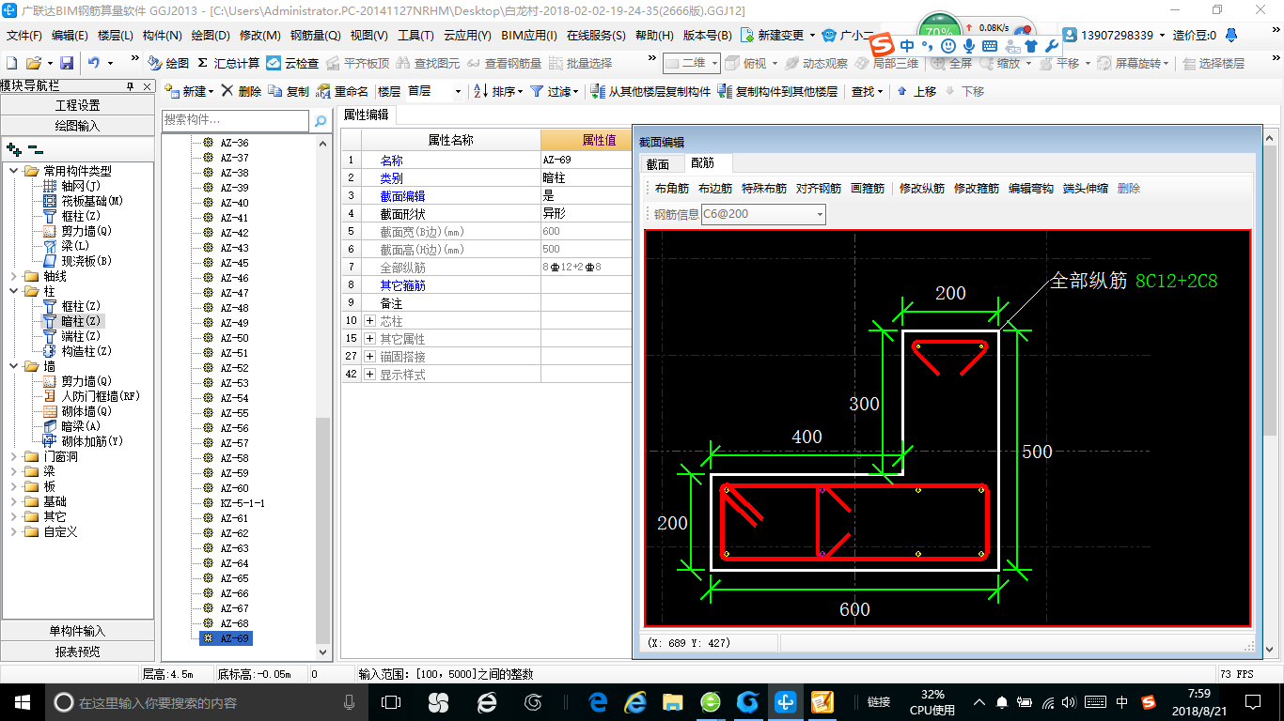Click 从其他楼层复制构件
Viewport: 1284px width, 721px height.
point(650,91)
